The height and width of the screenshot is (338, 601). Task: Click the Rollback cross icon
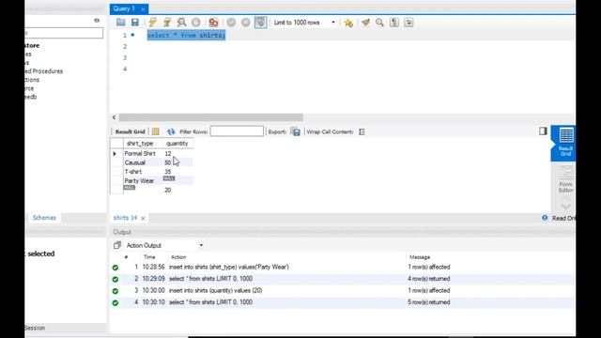pyautogui.click(x=246, y=23)
